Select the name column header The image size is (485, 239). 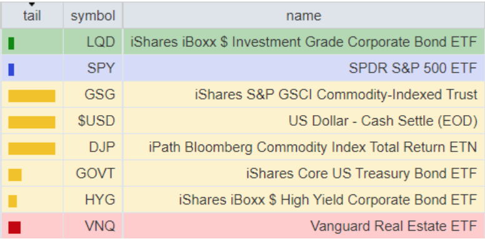304,16
